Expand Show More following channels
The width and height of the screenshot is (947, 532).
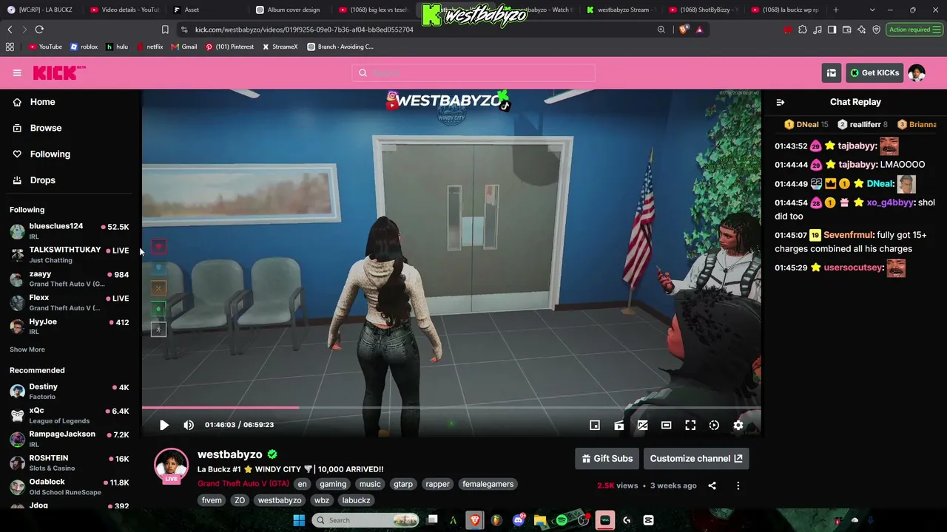point(27,349)
